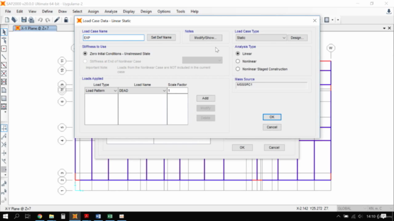Click the download arrow icon at menu bar's right end

pos(388,12)
